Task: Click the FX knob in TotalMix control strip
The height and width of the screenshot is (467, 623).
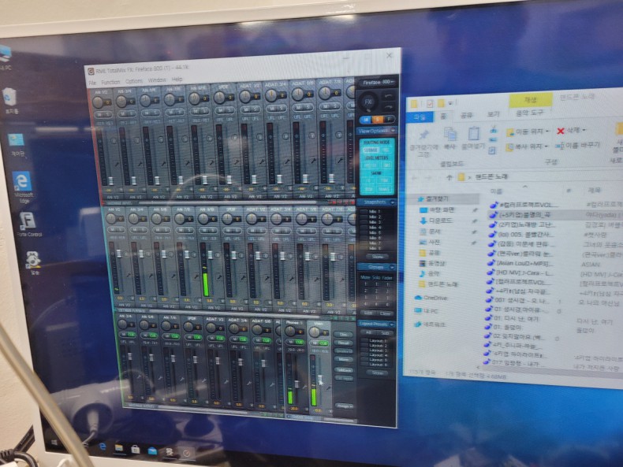Action: 368,102
